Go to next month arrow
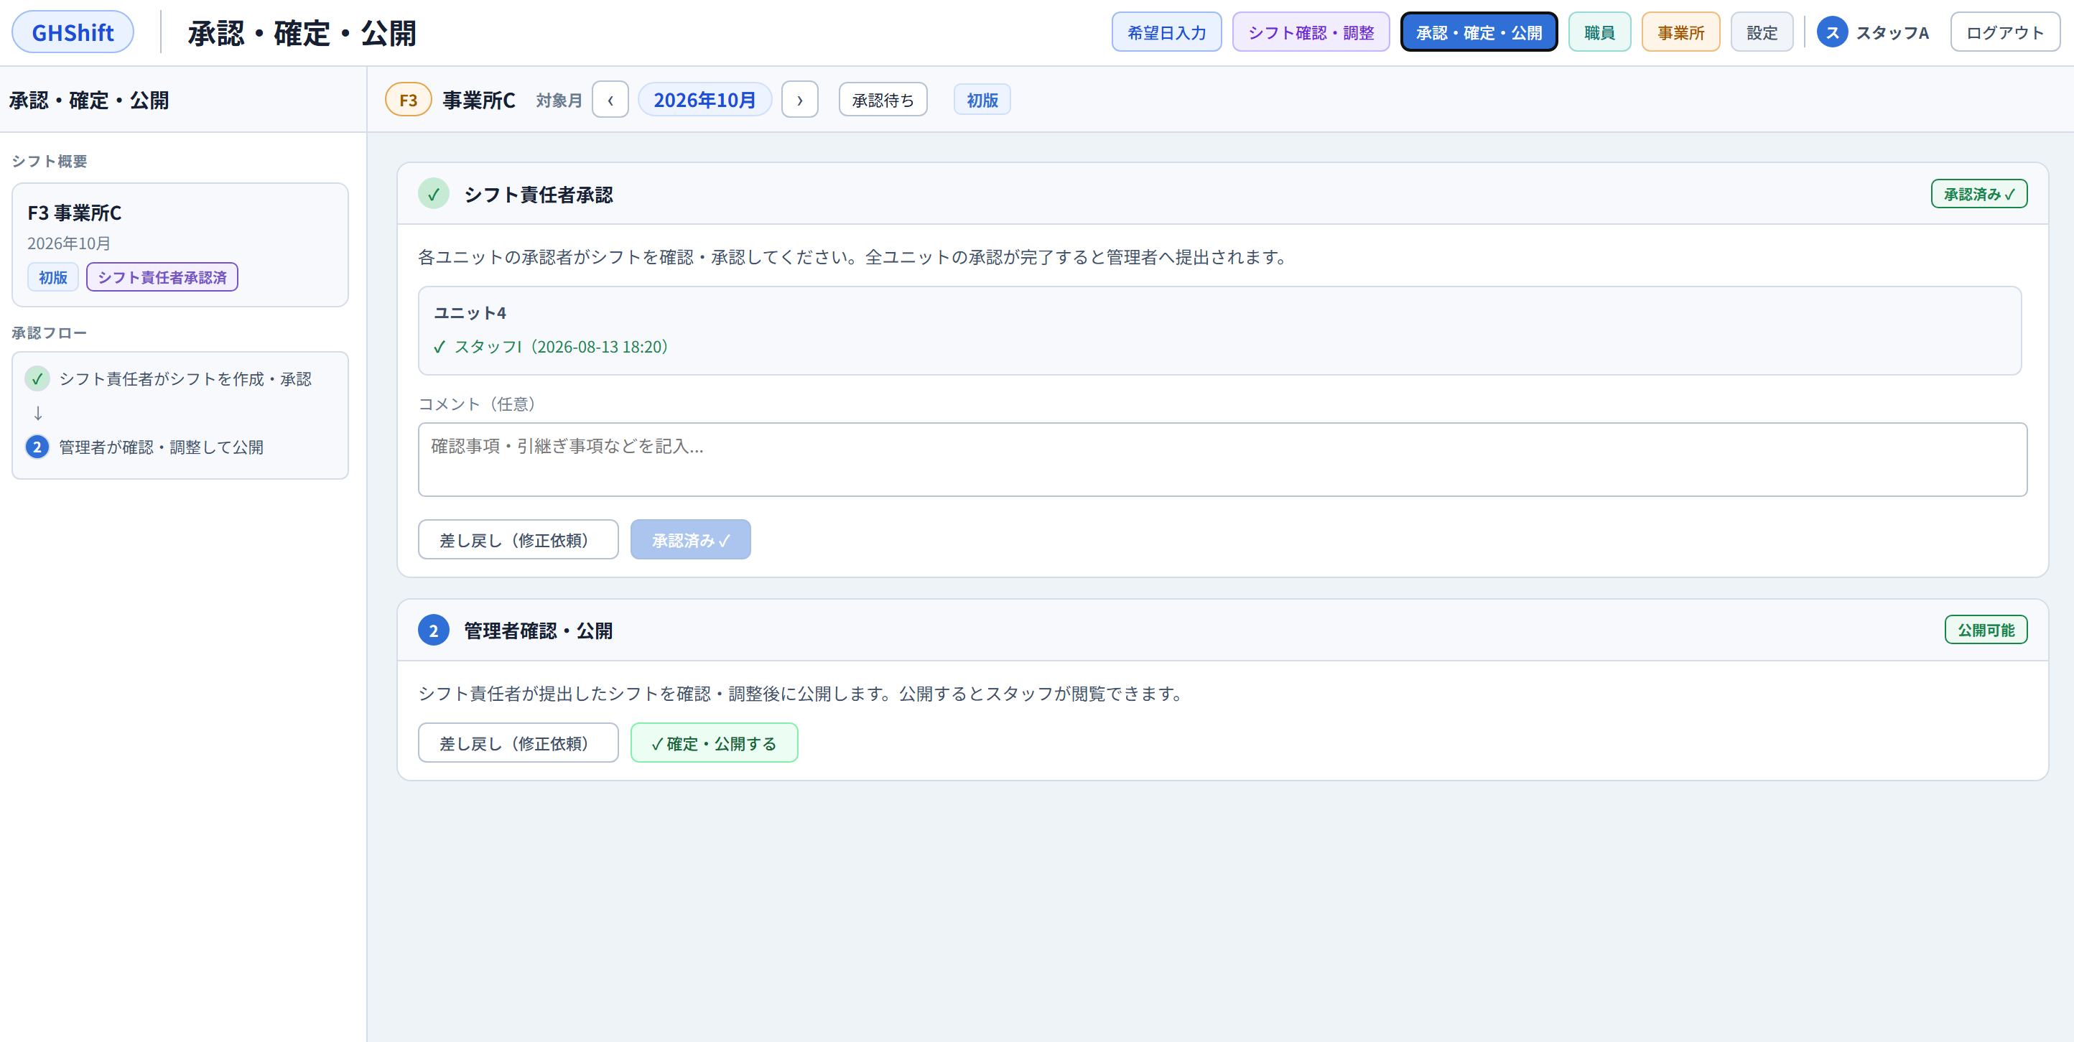Viewport: 2074px width, 1042px height. (x=799, y=100)
